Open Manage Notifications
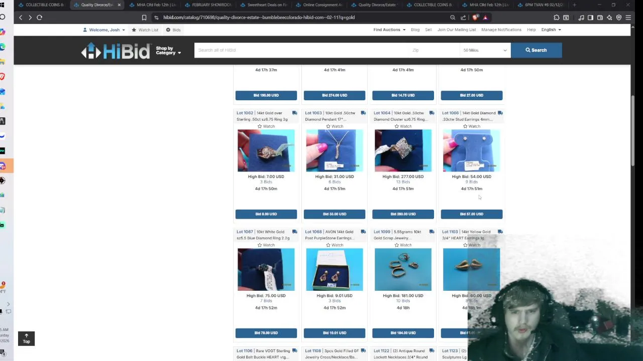This screenshot has height=361, width=643. click(x=501, y=30)
